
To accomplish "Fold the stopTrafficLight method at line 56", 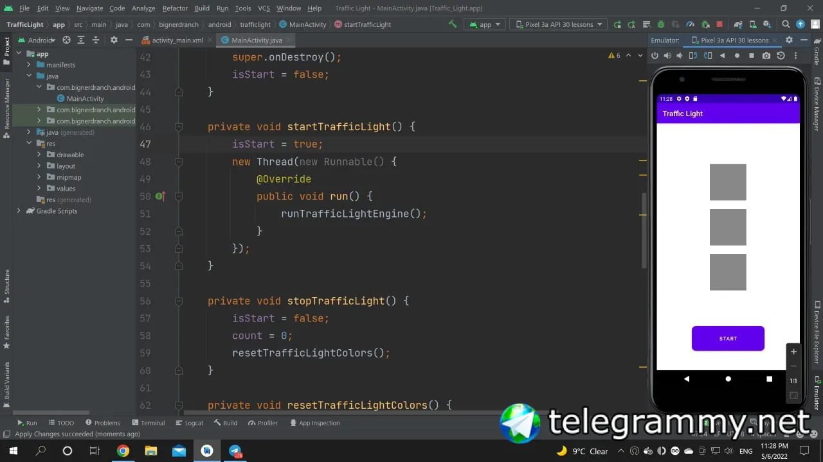I will pos(179,301).
